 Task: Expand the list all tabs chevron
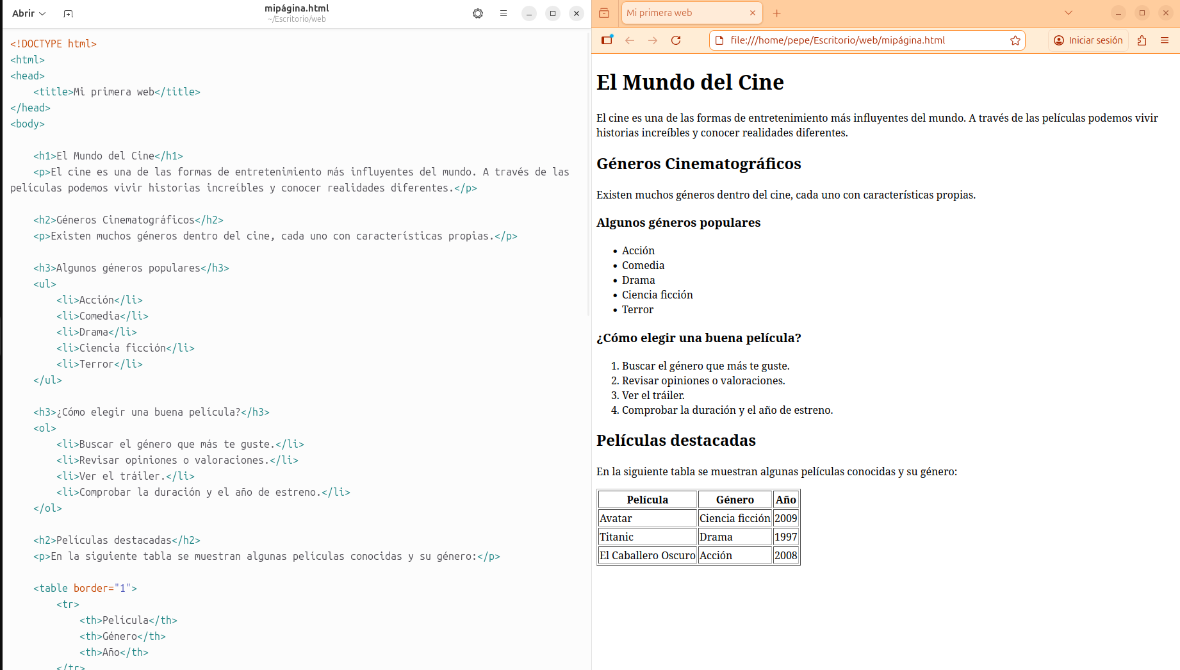click(x=1069, y=13)
